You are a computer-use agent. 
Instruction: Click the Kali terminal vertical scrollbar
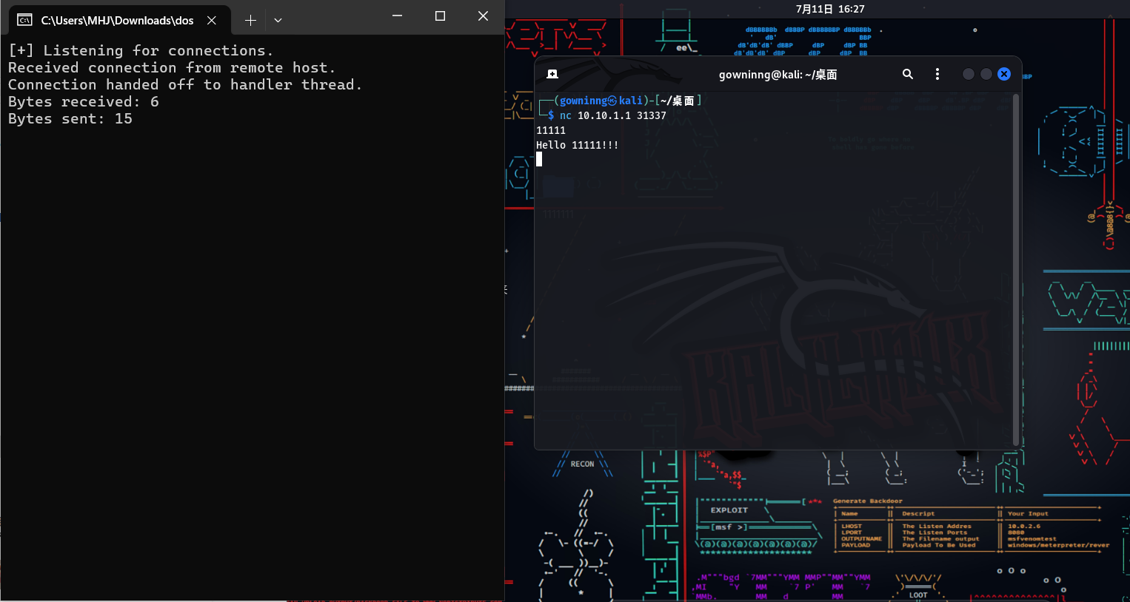click(1016, 266)
